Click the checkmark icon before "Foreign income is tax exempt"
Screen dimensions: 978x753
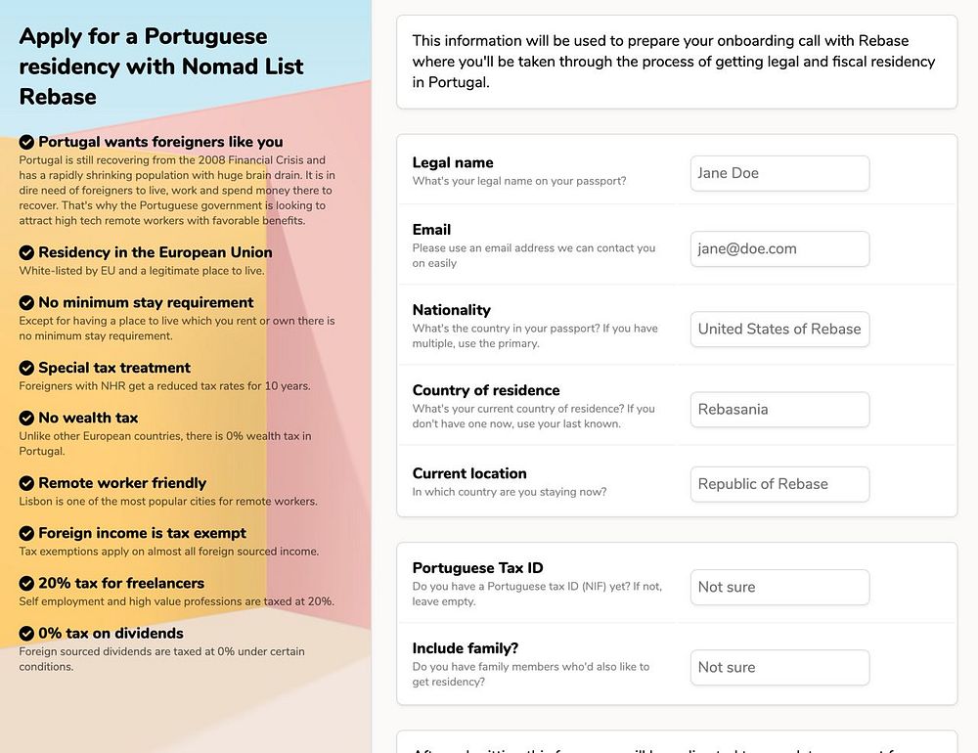pos(27,533)
